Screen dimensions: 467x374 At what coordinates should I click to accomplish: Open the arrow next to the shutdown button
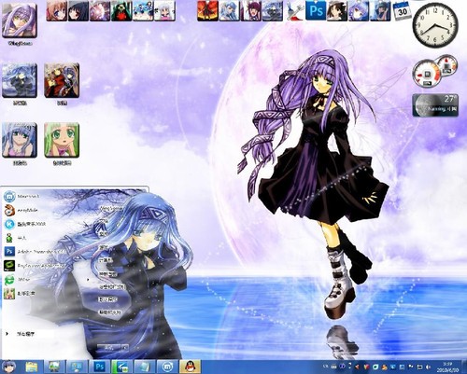tap(125, 347)
